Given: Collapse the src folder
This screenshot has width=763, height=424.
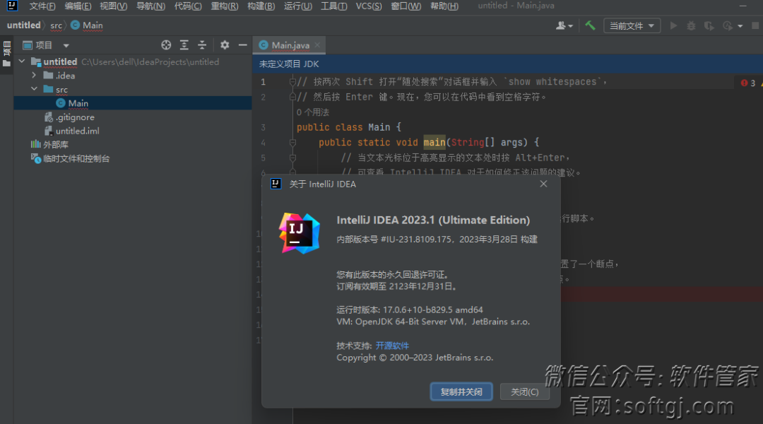Looking at the screenshot, I should click(x=34, y=89).
